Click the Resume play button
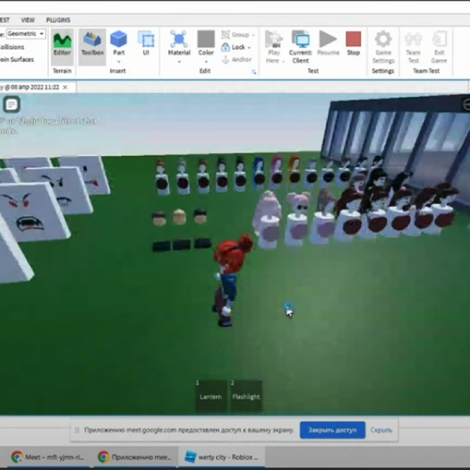Screen dimensions: 470x470 pyautogui.click(x=328, y=43)
